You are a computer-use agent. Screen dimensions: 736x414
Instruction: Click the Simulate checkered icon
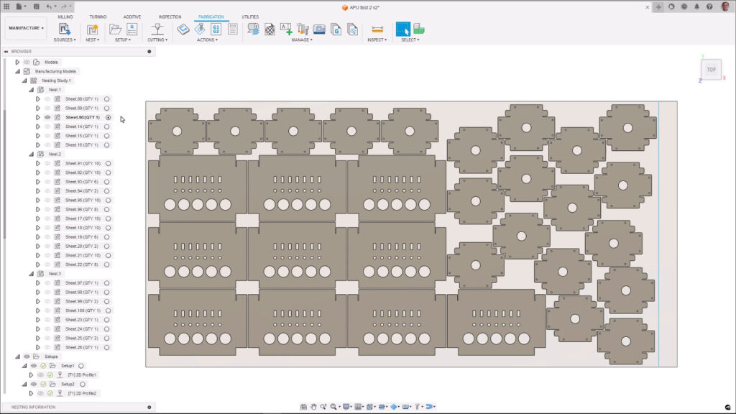270,29
